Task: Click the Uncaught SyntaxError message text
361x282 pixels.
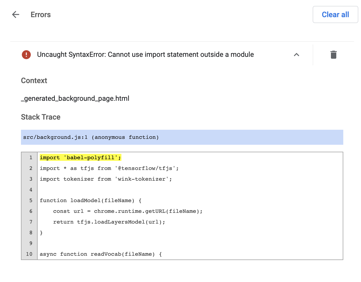Action: coord(145,55)
